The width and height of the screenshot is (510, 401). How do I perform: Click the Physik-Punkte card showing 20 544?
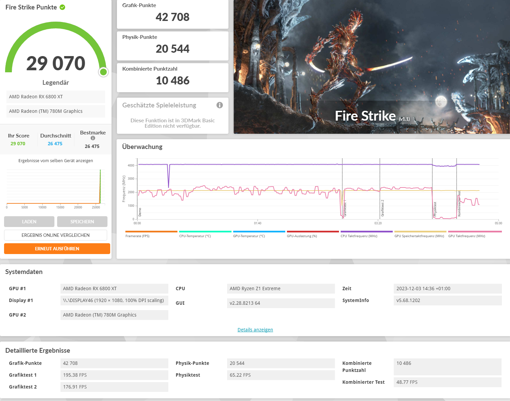tap(172, 46)
